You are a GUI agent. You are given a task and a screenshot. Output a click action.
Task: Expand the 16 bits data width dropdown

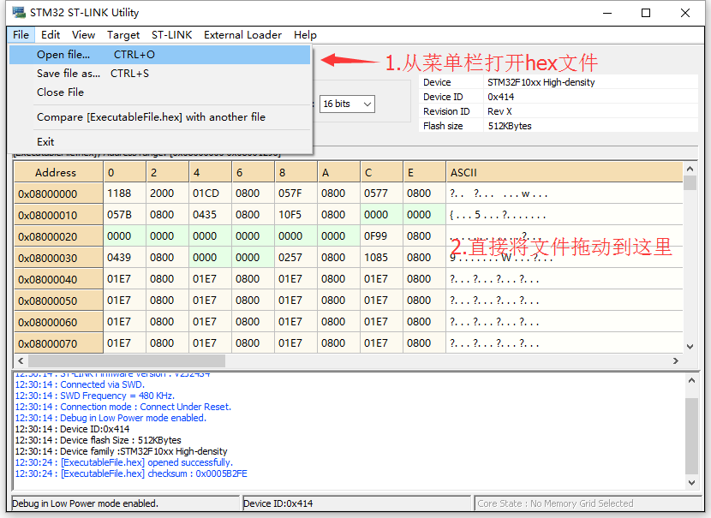point(347,104)
